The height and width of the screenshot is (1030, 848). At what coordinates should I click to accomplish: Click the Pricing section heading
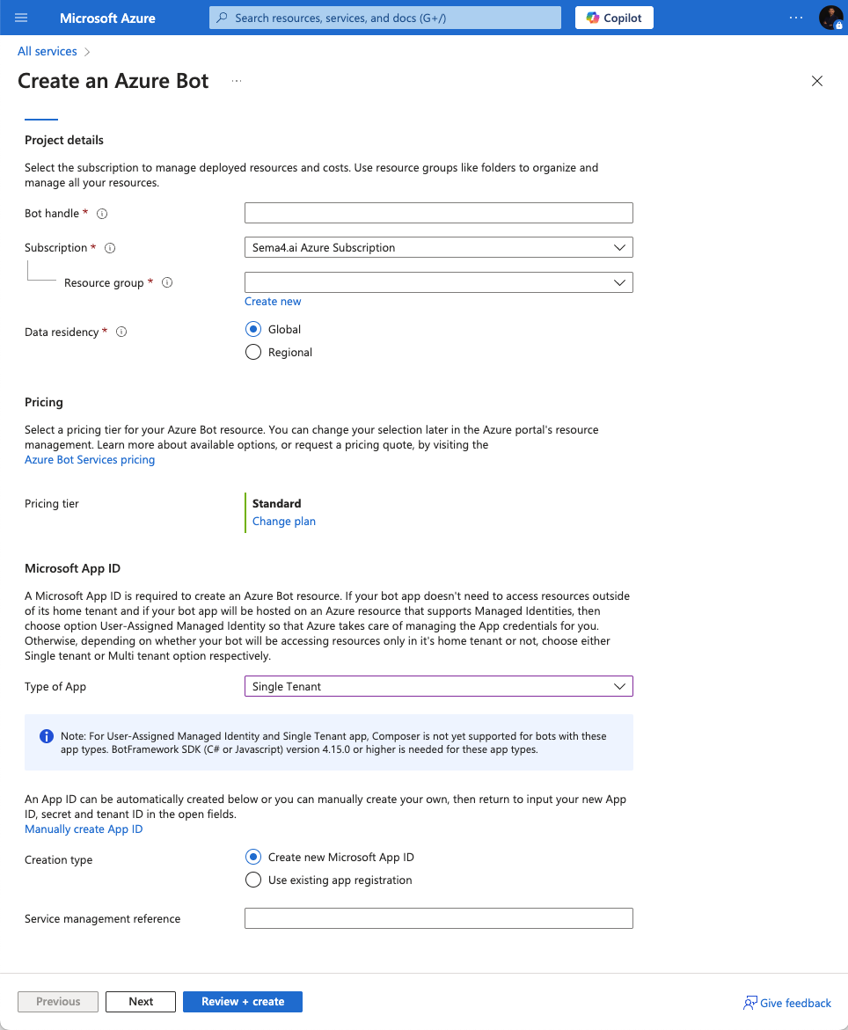coord(44,402)
